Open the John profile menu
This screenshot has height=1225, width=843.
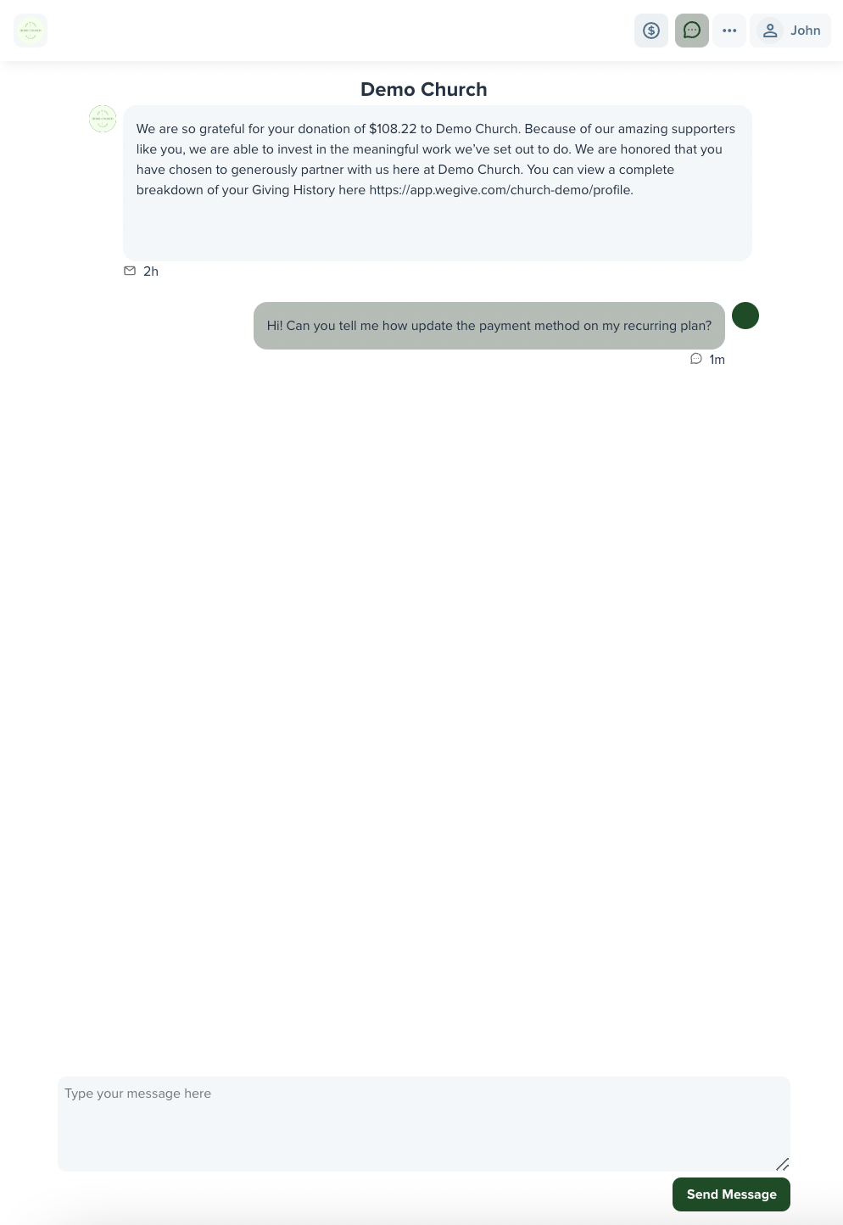point(790,31)
